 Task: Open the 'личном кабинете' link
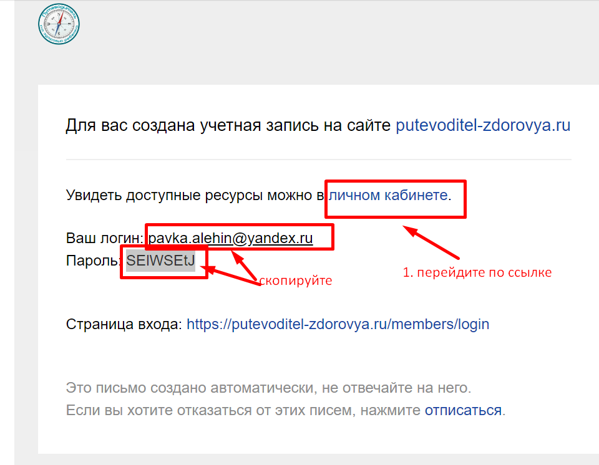coord(388,195)
